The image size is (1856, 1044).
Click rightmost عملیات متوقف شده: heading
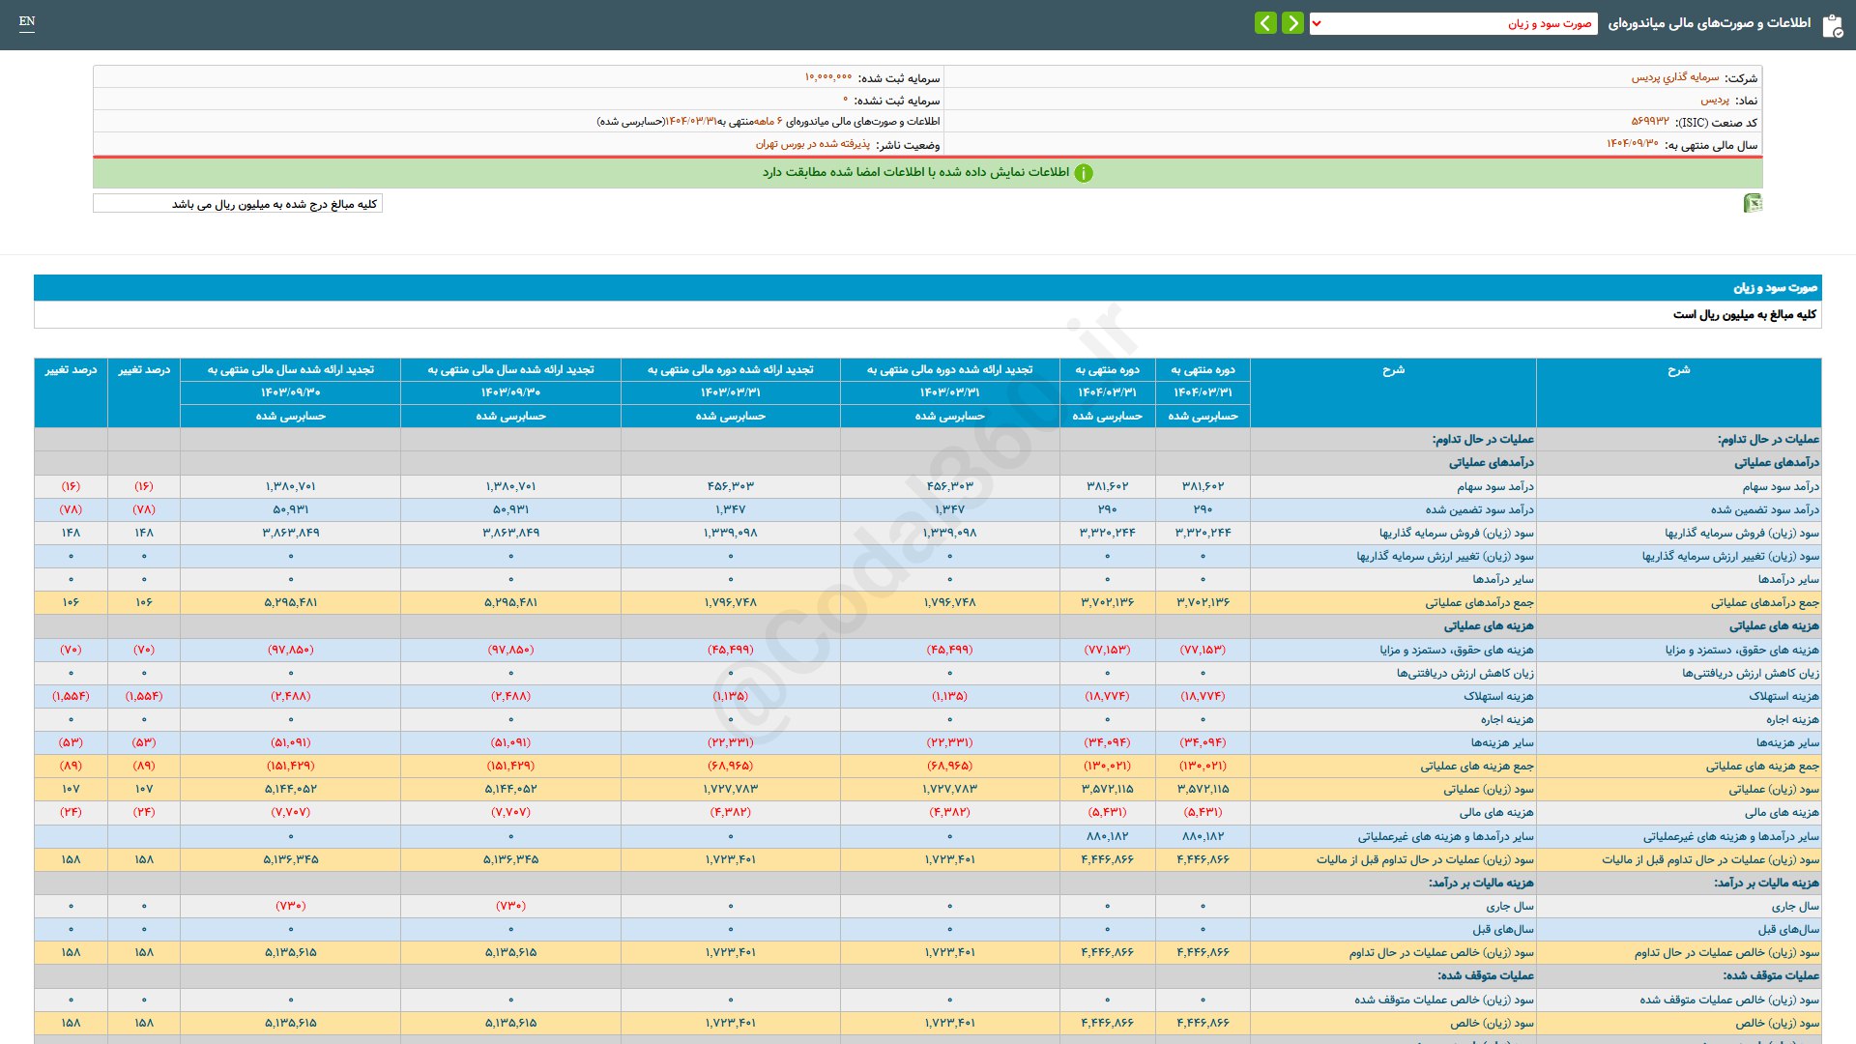click(x=1771, y=975)
